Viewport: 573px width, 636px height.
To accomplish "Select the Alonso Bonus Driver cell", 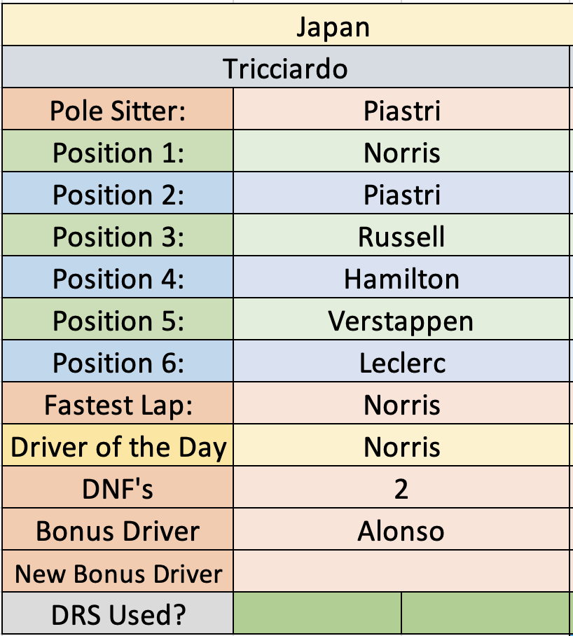I will click(x=401, y=530).
